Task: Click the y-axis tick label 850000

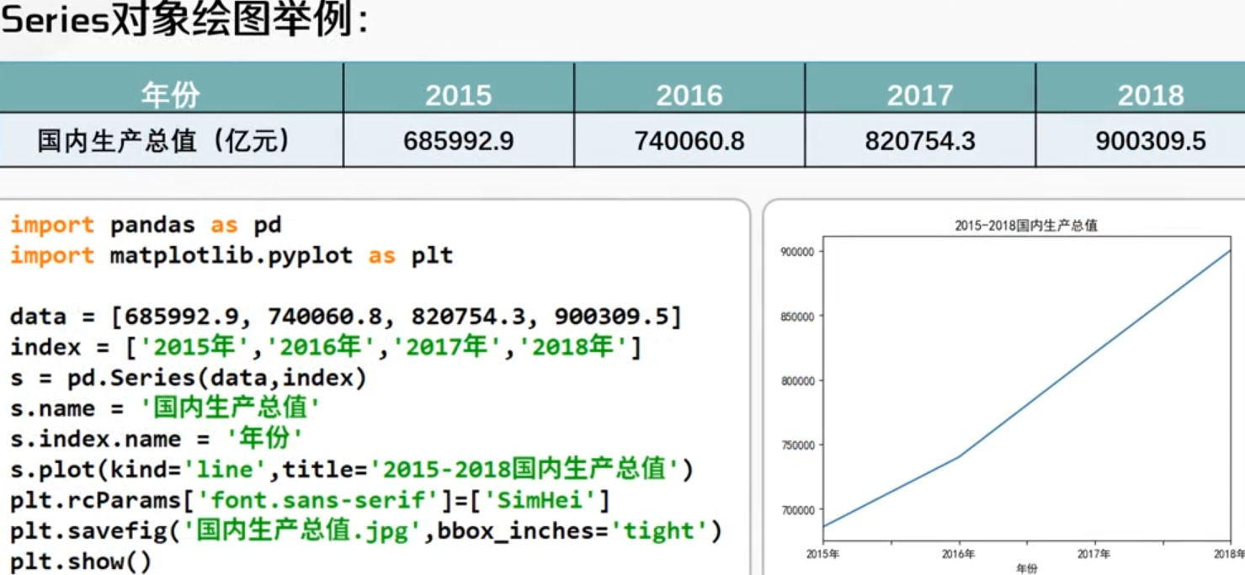Action: click(x=798, y=317)
